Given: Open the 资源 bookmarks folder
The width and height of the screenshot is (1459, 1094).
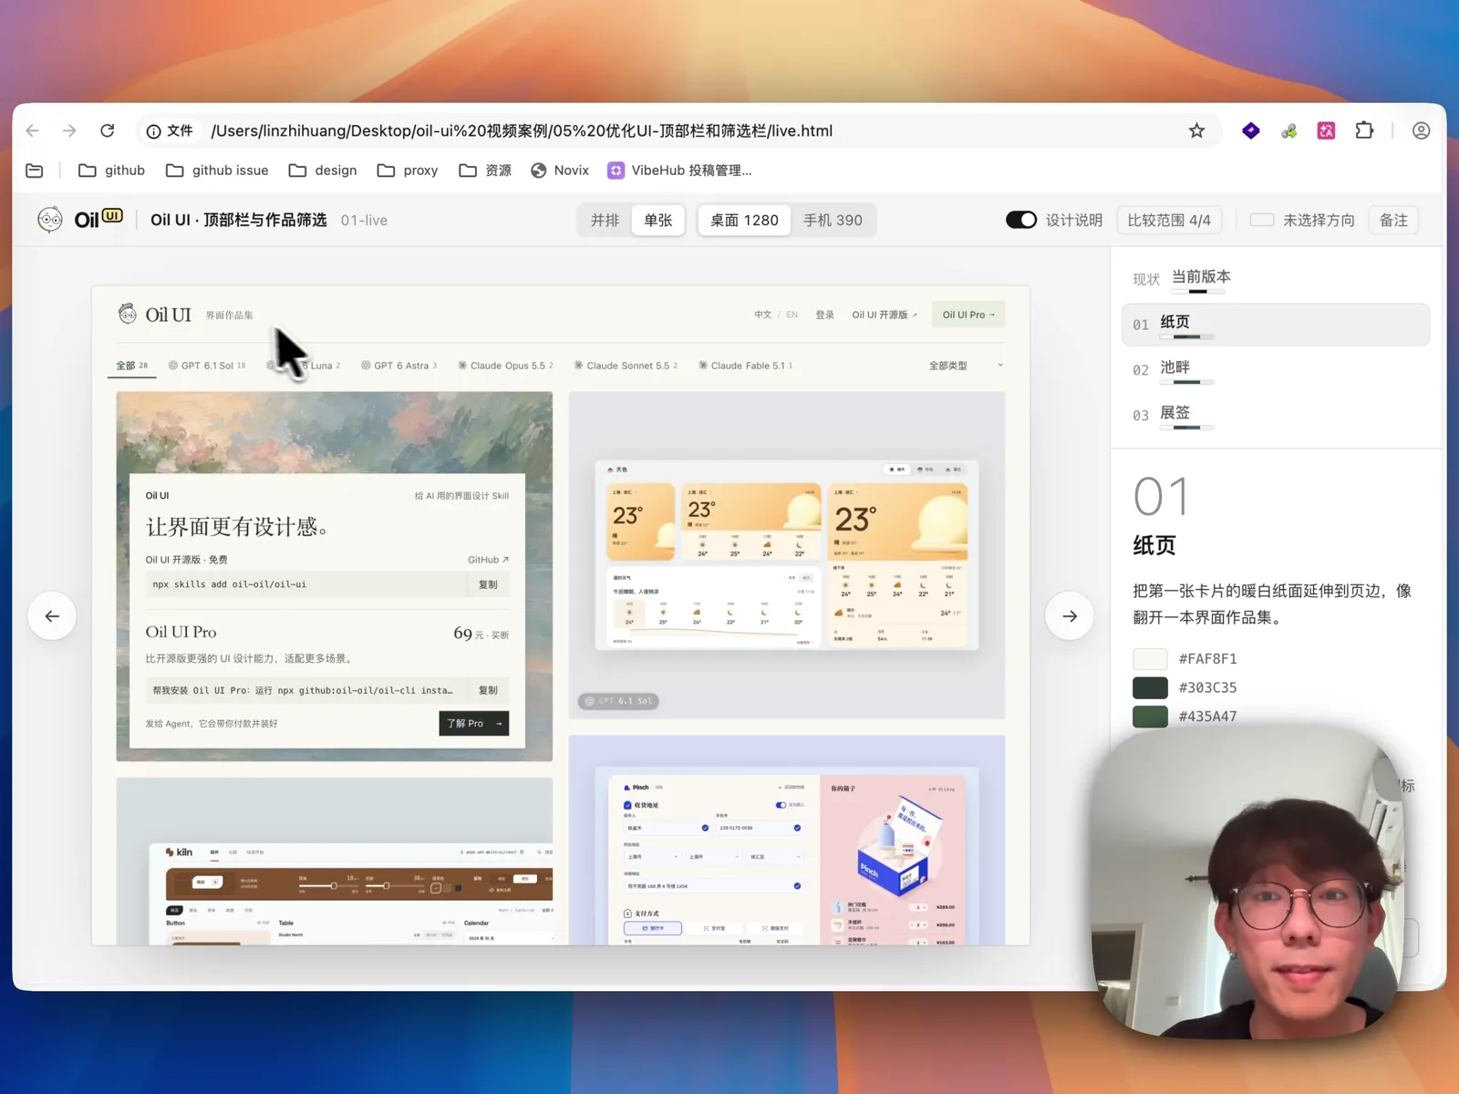Looking at the screenshot, I should pos(485,170).
